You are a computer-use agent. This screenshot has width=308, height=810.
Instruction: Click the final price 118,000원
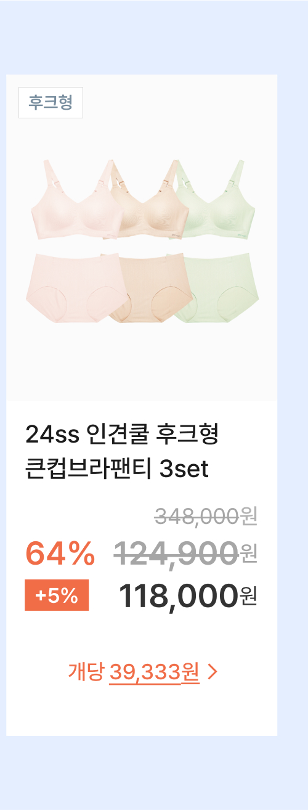(187, 596)
